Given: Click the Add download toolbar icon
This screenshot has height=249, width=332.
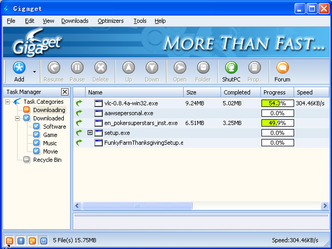Looking at the screenshot, I should [19, 68].
